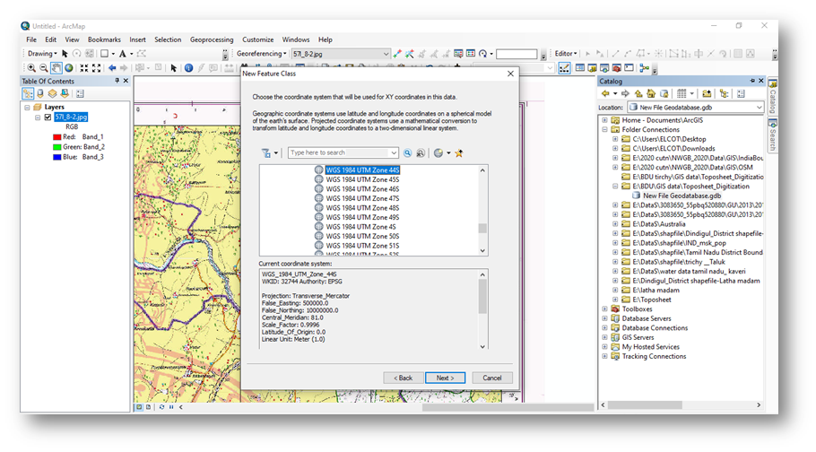Click the Next > button

tap(445, 378)
